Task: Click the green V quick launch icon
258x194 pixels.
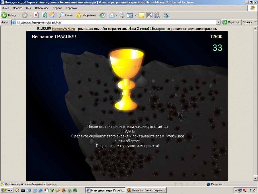Action: [52, 190]
